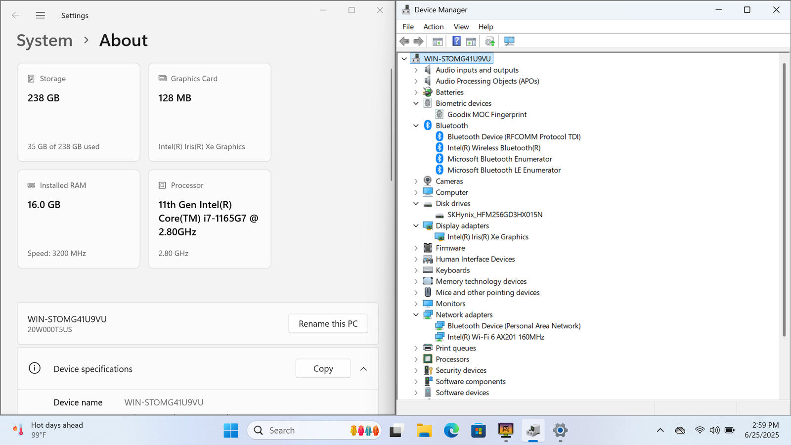This screenshot has width=791, height=445.
Task: Select Microsoft Bluetooth LE Enumerator
Action: click(x=504, y=170)
